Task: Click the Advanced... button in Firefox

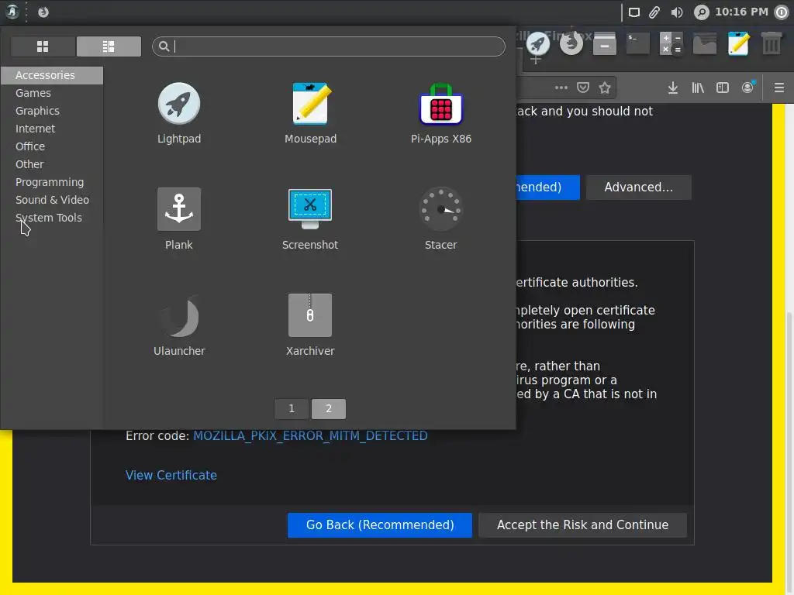Action: click(x=639, y=187)
